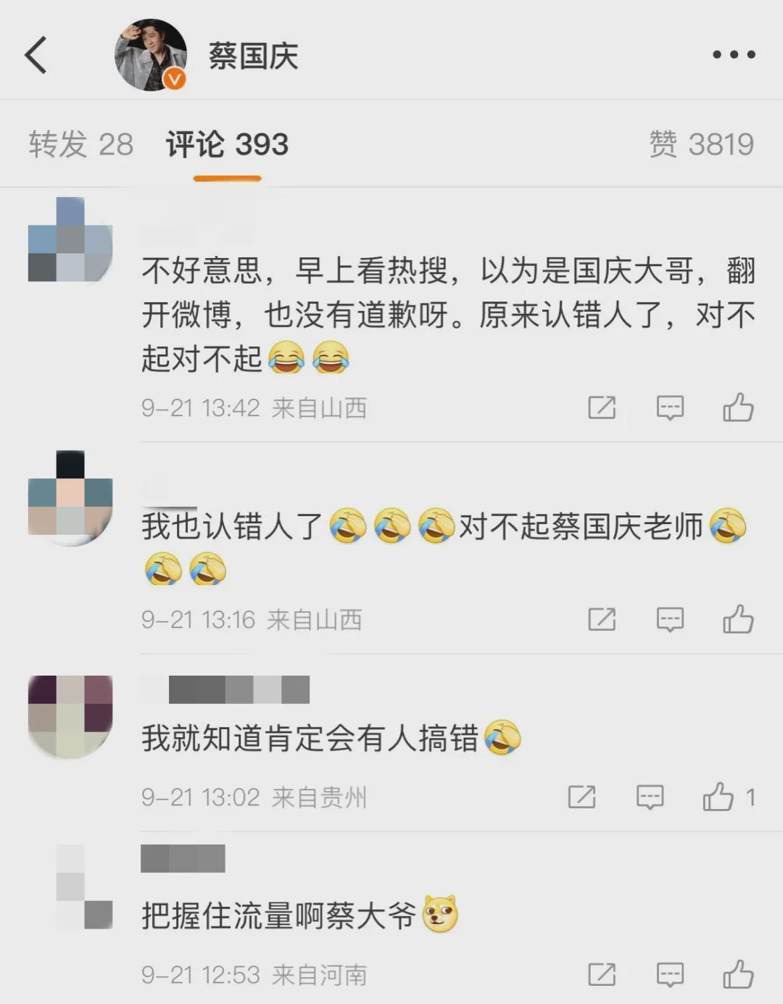The height and width of the screenshot is (1004, 783).
Task: Open the 蔡国庆 username link
Action: [253, 56]
